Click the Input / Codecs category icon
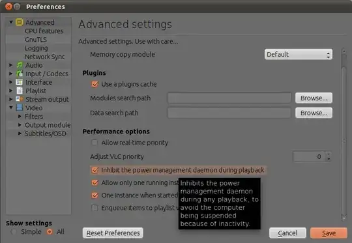Screen dimensions: 352x243 point(20,74)
